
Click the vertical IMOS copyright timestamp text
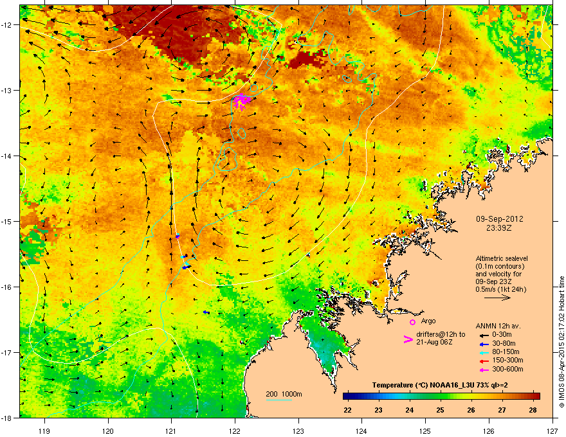pos(561,341)
